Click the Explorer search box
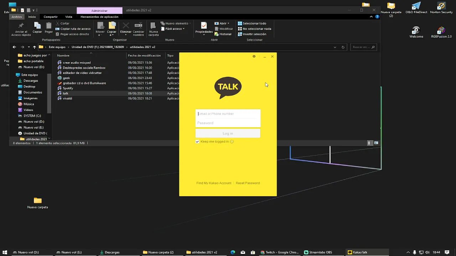This screenshot has height=256, width=456. pyautogui.click(x=364, y=47)
